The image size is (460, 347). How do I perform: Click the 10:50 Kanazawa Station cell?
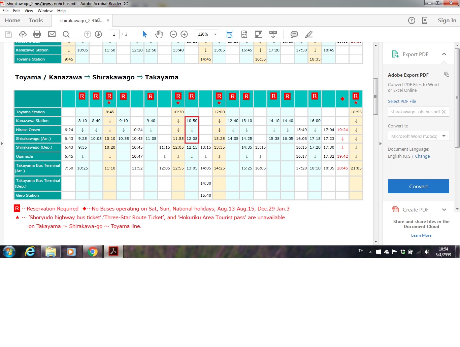192,121
